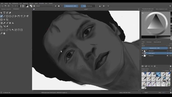Open the layer filter funnel menu

[x=169, y=46]
